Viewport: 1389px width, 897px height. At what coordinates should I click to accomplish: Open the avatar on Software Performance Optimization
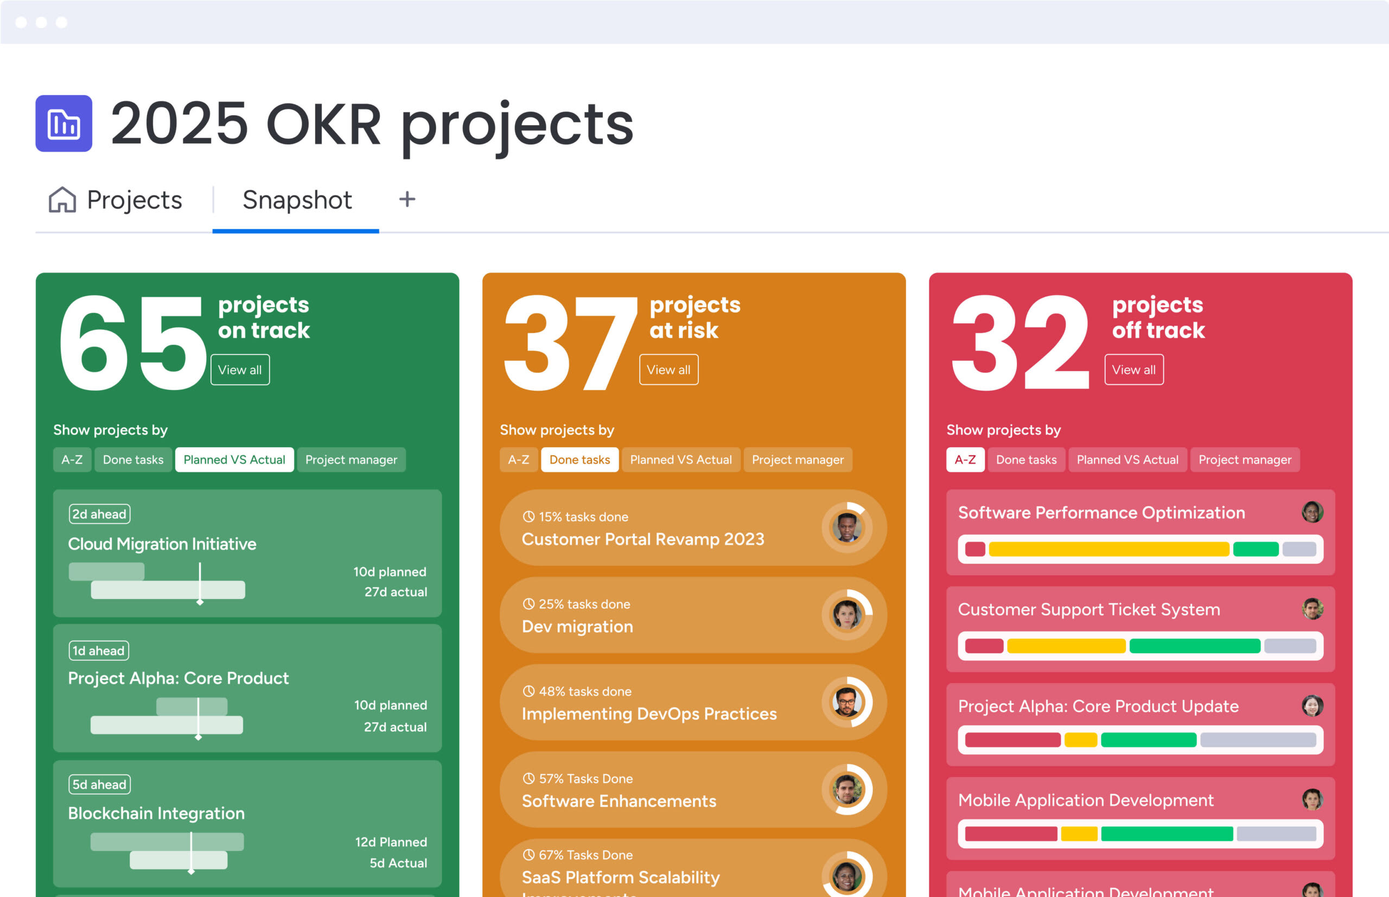(1312, 513)
